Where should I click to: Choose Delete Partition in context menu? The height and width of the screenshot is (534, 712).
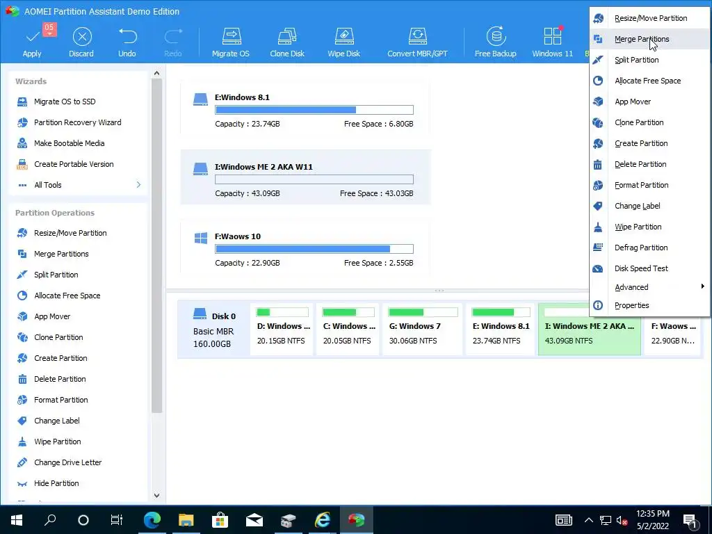(650, 164)
